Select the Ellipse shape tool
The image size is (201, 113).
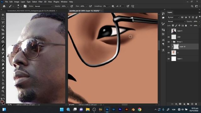(x=3, y=84)
